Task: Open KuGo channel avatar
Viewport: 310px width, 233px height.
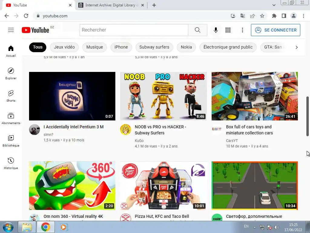Action: [x=126, y=130]
